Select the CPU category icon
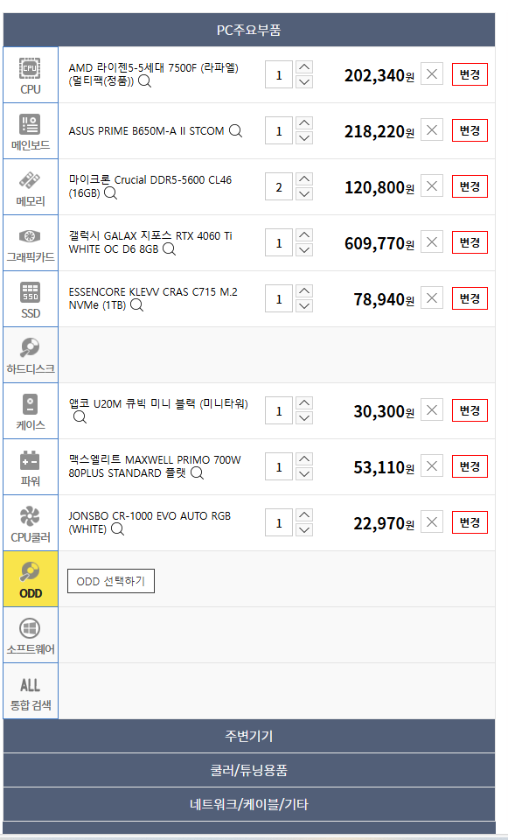Screen dimensions: 508x840 (31, 75)
